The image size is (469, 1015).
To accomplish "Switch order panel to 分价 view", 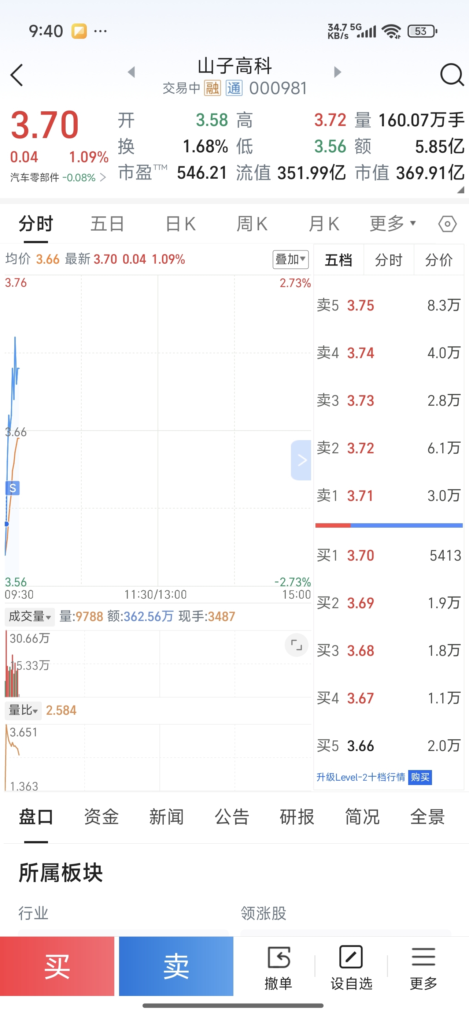I will pyautogui.click(x=439, y=260).
